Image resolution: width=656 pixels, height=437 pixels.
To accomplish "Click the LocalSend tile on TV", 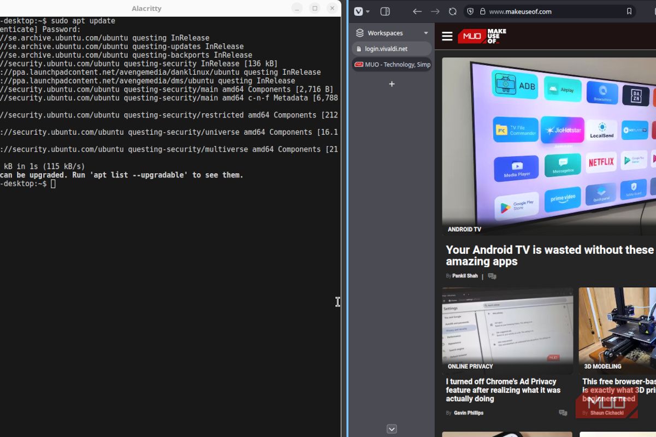I will [602, 130].
